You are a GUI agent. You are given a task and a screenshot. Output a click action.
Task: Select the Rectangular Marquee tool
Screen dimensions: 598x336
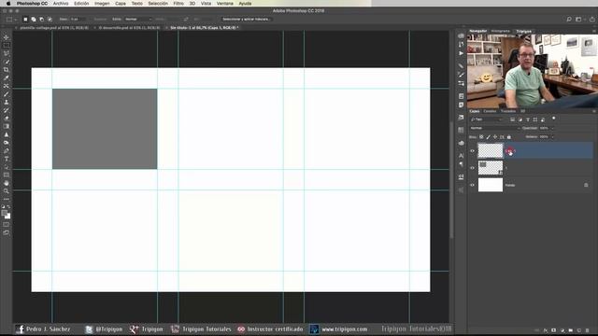(7, 46)
